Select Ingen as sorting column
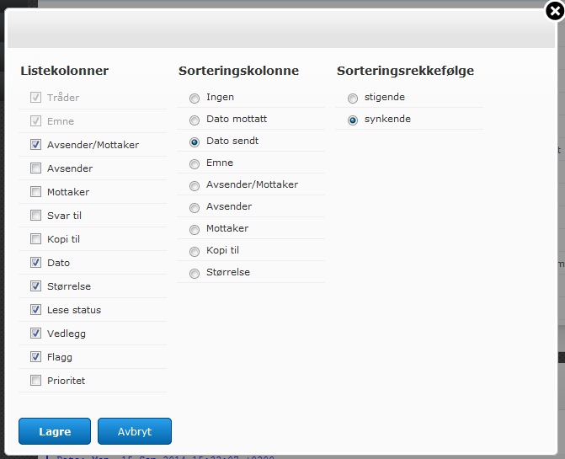565x459 pixels. pos(195,98)
